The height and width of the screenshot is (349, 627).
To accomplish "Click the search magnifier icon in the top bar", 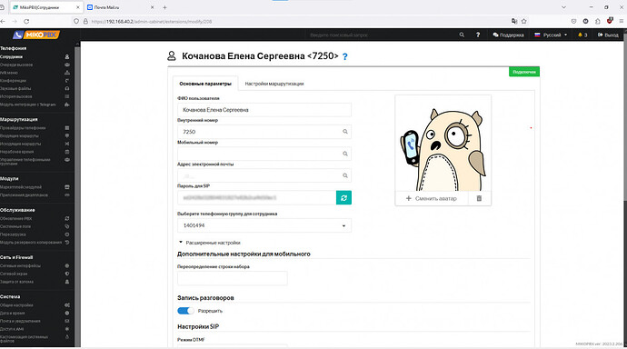I will coord(462,35).
